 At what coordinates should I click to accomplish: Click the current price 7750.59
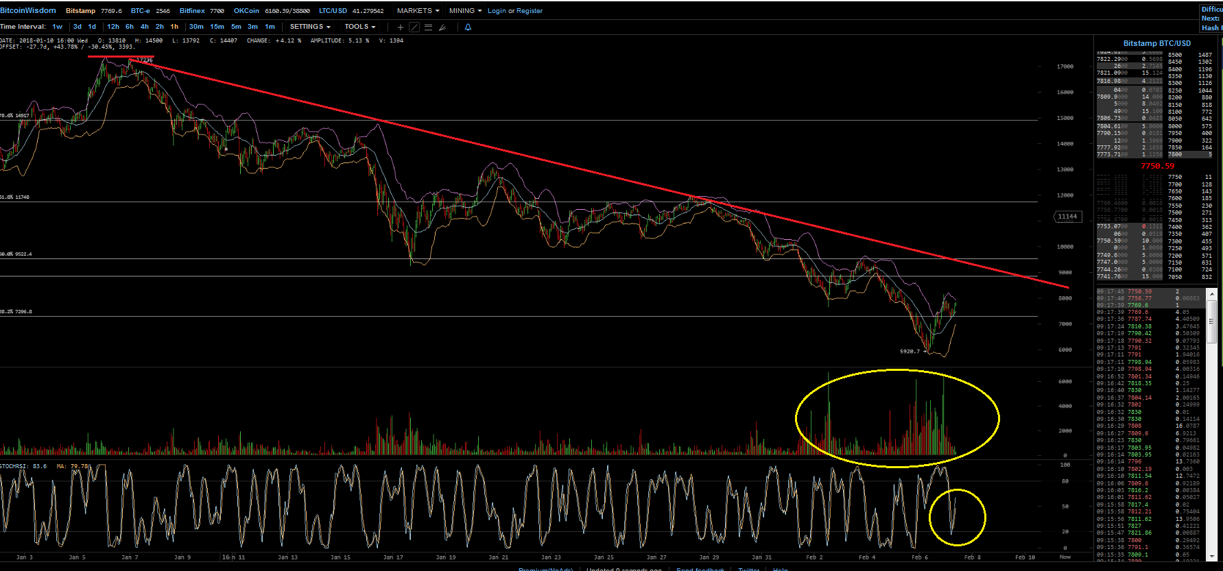1157,166
